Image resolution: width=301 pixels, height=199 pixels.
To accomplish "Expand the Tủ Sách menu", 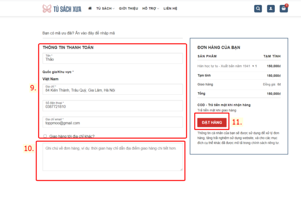I will tap(105, 9).
